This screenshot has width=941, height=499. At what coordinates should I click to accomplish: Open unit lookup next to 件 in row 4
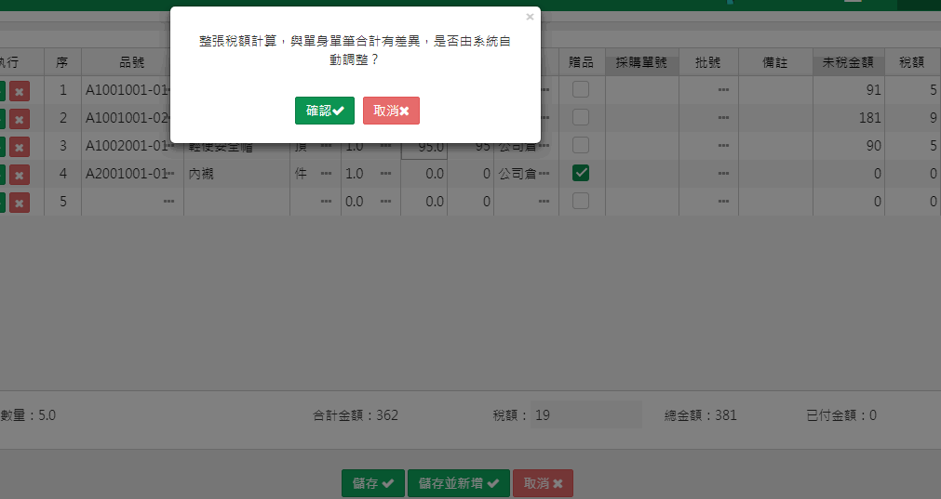coord(326,174)
